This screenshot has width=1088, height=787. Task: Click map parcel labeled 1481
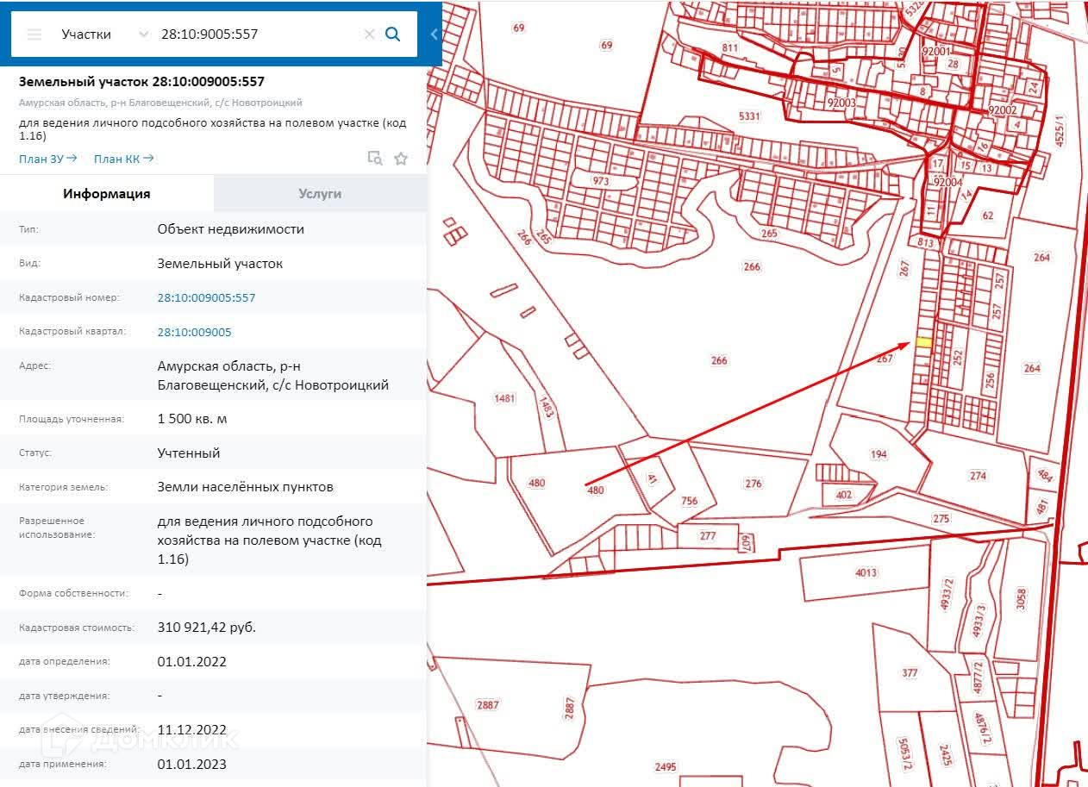tap(504, 398)
